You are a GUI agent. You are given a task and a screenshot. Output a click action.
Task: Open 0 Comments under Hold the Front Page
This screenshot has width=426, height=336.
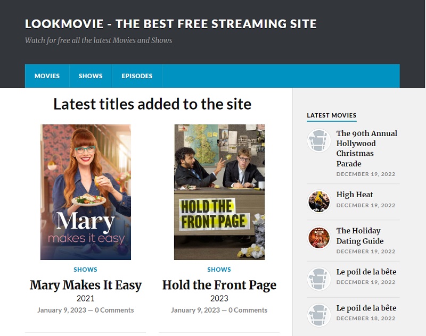(248, 310)
